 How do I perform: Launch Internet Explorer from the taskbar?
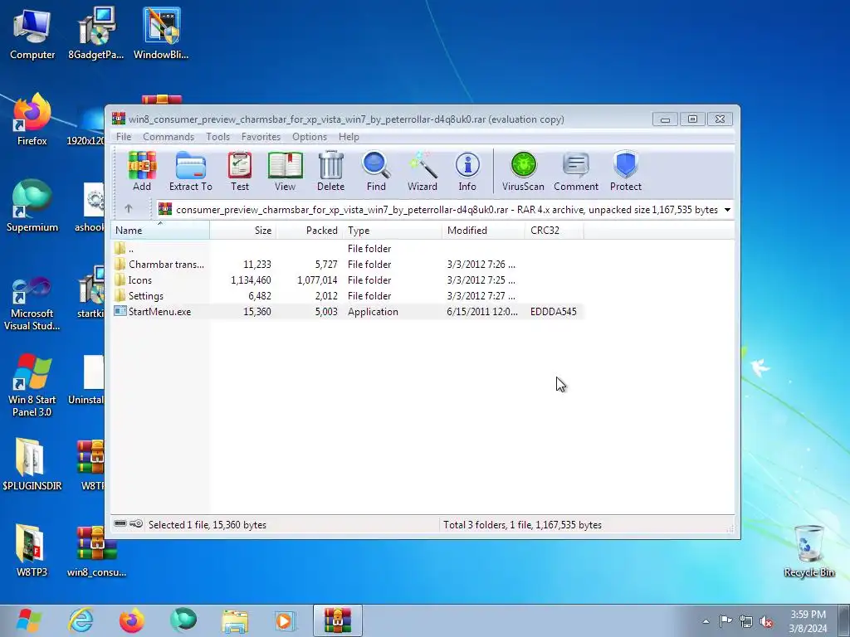click(81, 620)
